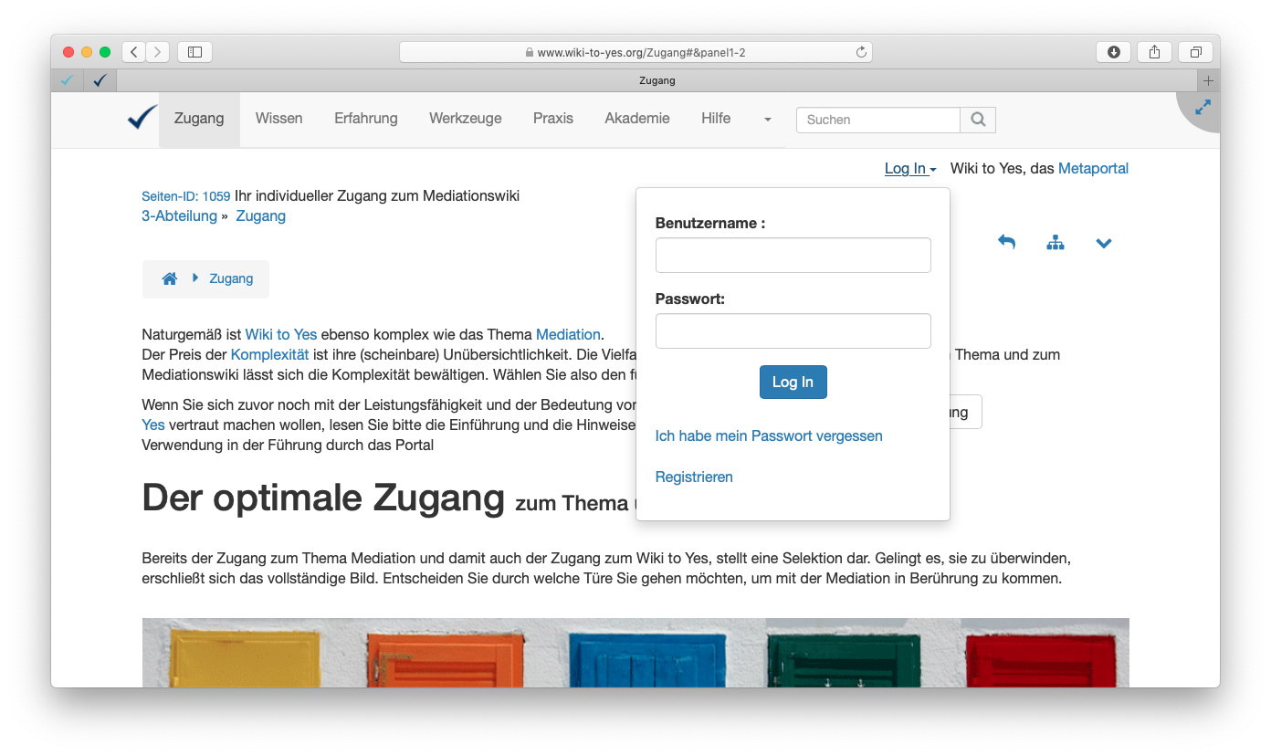Open the Safari share menu
Viewport: 1271px width, 755px height.
click(1154, 52)
